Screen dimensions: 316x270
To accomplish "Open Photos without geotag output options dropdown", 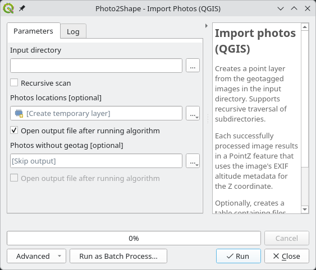I will [193, 161].
